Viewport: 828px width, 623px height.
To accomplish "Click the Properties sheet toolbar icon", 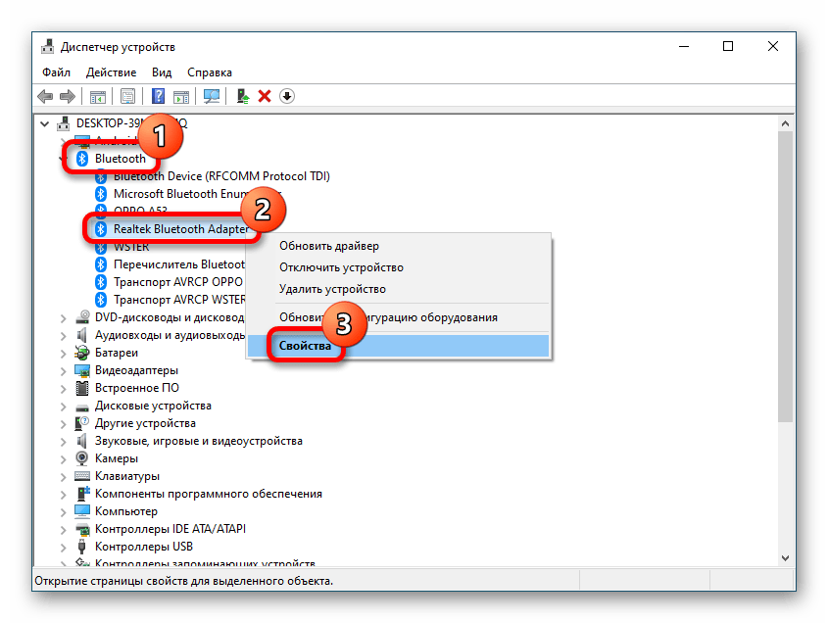I will pos(127,96).
